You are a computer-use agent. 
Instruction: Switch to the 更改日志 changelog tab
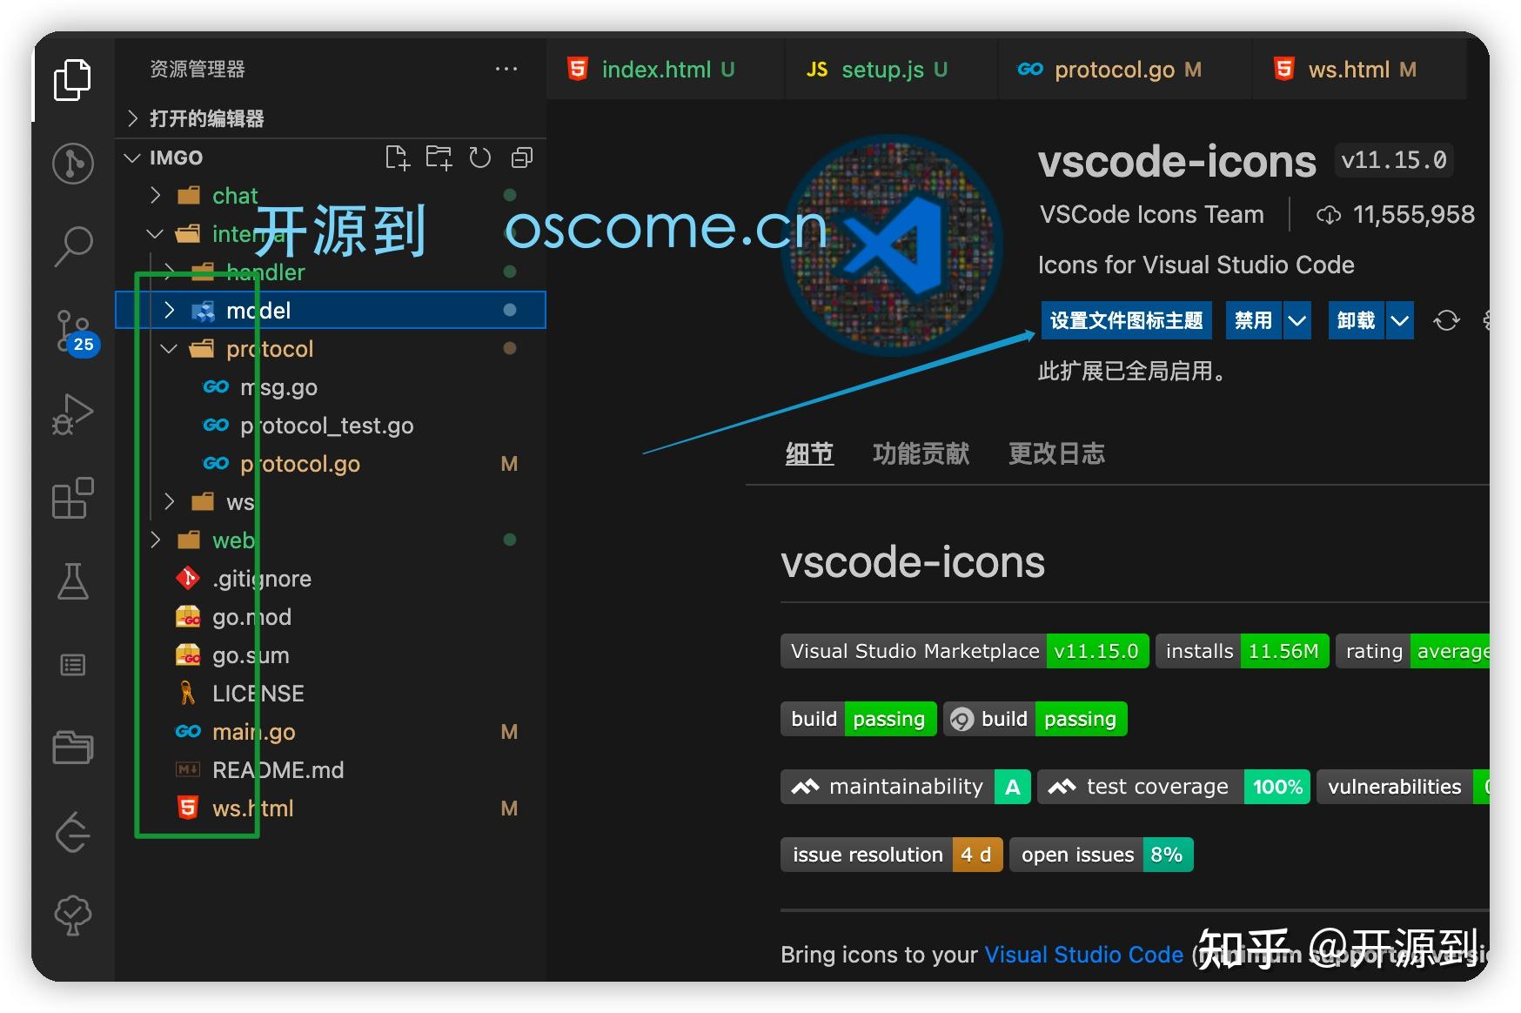pos(1056,453)
